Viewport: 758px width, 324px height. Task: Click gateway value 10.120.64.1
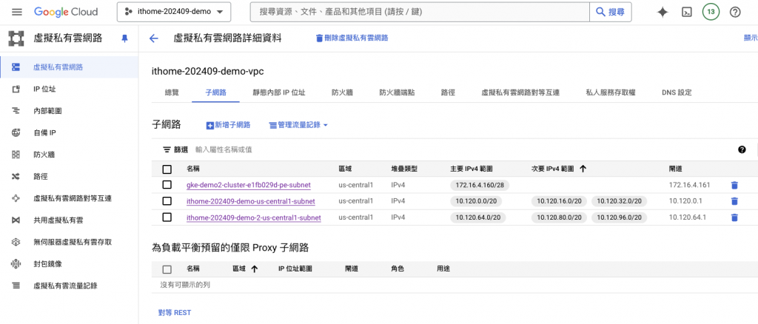(688, 217)
